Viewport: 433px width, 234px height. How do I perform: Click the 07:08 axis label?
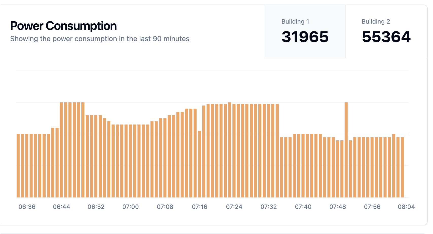click(x=165, y=207)
